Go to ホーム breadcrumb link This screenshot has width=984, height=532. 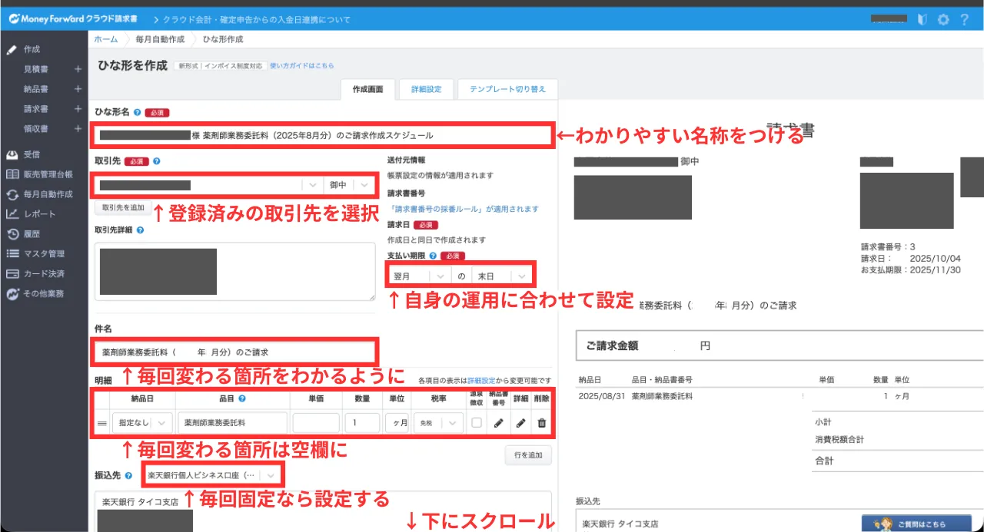point(106,38)
